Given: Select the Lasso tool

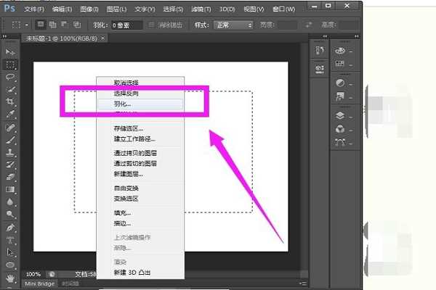Looking at the screenshot, I should tap(10, 77).
